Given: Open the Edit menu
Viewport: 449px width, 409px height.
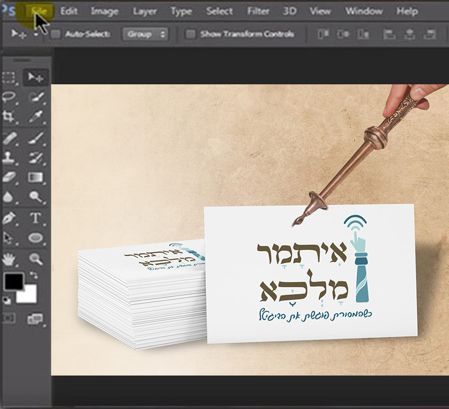Looking at the screenshot, I should point(69,11).
